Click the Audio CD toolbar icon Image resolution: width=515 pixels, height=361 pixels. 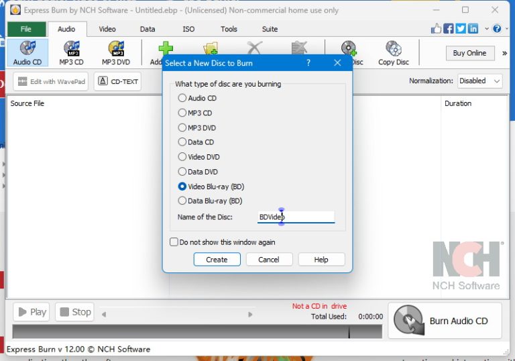pos(27,53)
